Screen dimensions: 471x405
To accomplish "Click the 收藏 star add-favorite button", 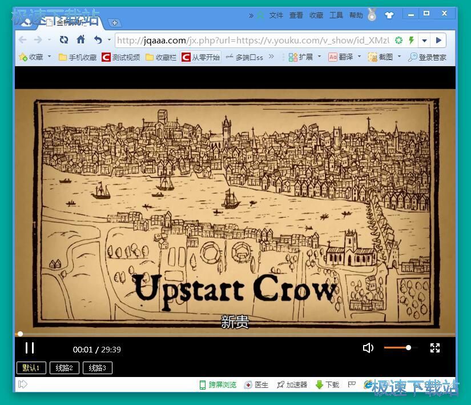I will coord(31,57).
